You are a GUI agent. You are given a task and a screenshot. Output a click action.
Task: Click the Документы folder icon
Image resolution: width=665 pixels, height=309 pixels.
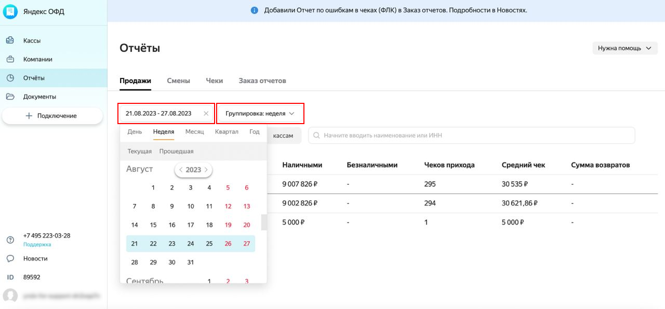click(x=10, y=97)
